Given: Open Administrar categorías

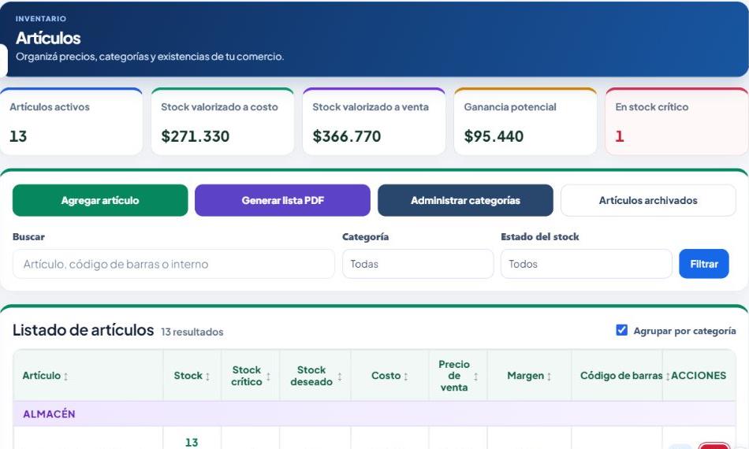Looking at the screenshot, I should click(465, 200).
